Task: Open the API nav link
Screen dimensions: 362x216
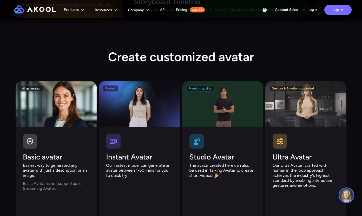Action: point(163,10)
